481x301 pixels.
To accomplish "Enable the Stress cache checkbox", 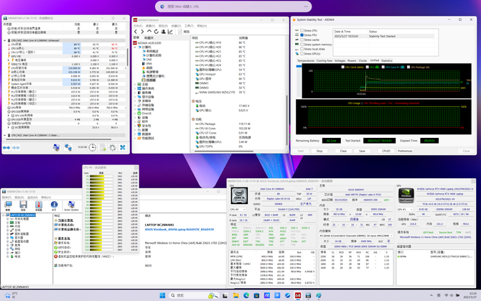I will (x=302, y=40).
